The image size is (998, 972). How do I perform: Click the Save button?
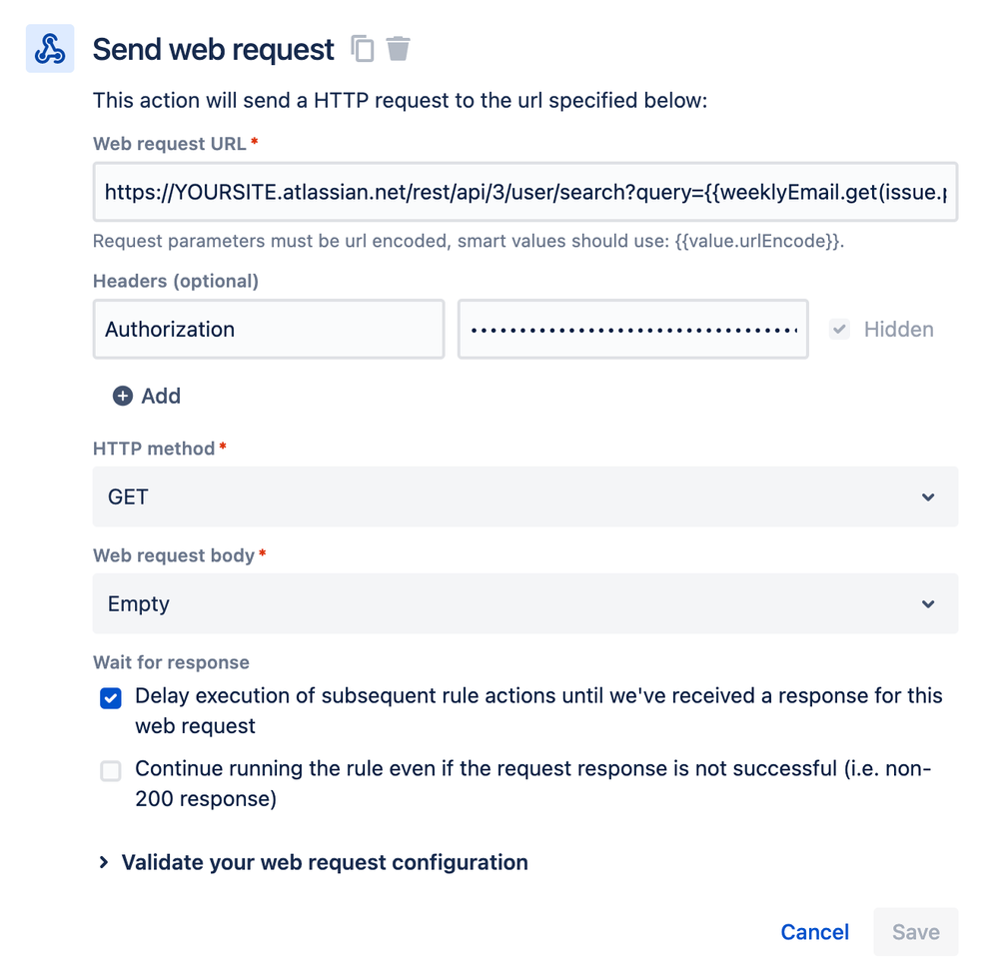point(915,932)
